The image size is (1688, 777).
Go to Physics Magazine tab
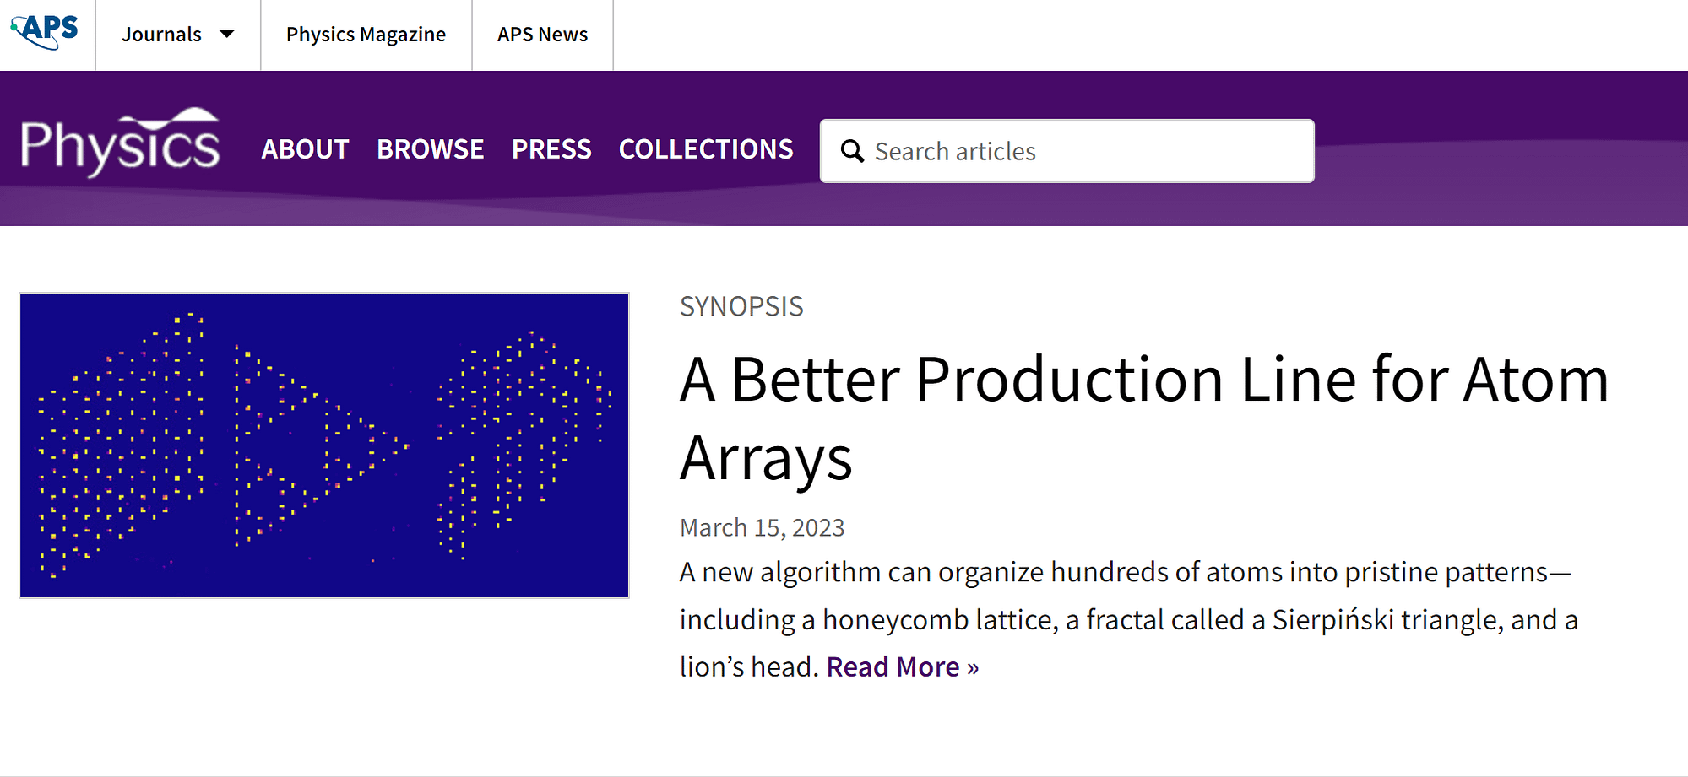366,35
